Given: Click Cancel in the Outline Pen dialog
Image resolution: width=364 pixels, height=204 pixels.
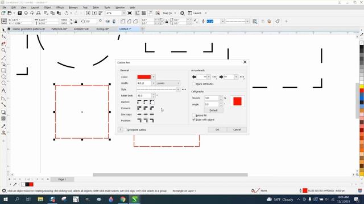Looking at the screenshot, I should pyautogui.click(x=237, y=130).
